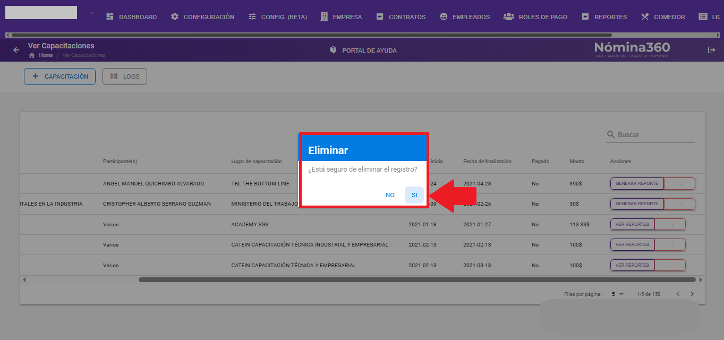724x340 pixels.
Task: Click the search magnifier icon
Action: point(611,135)
